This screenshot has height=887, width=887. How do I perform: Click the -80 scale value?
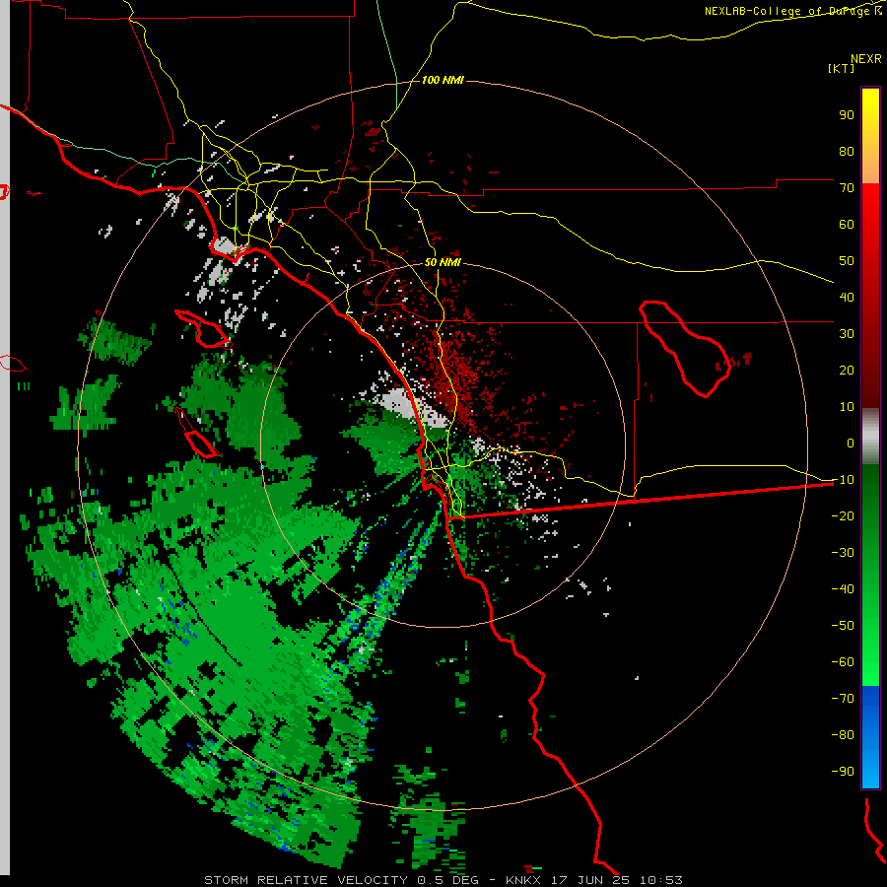click(x=843, y=735)
